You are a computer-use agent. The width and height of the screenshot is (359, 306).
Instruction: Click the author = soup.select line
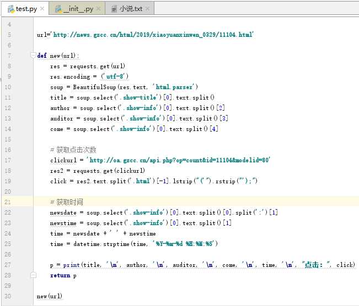(137, 108)
